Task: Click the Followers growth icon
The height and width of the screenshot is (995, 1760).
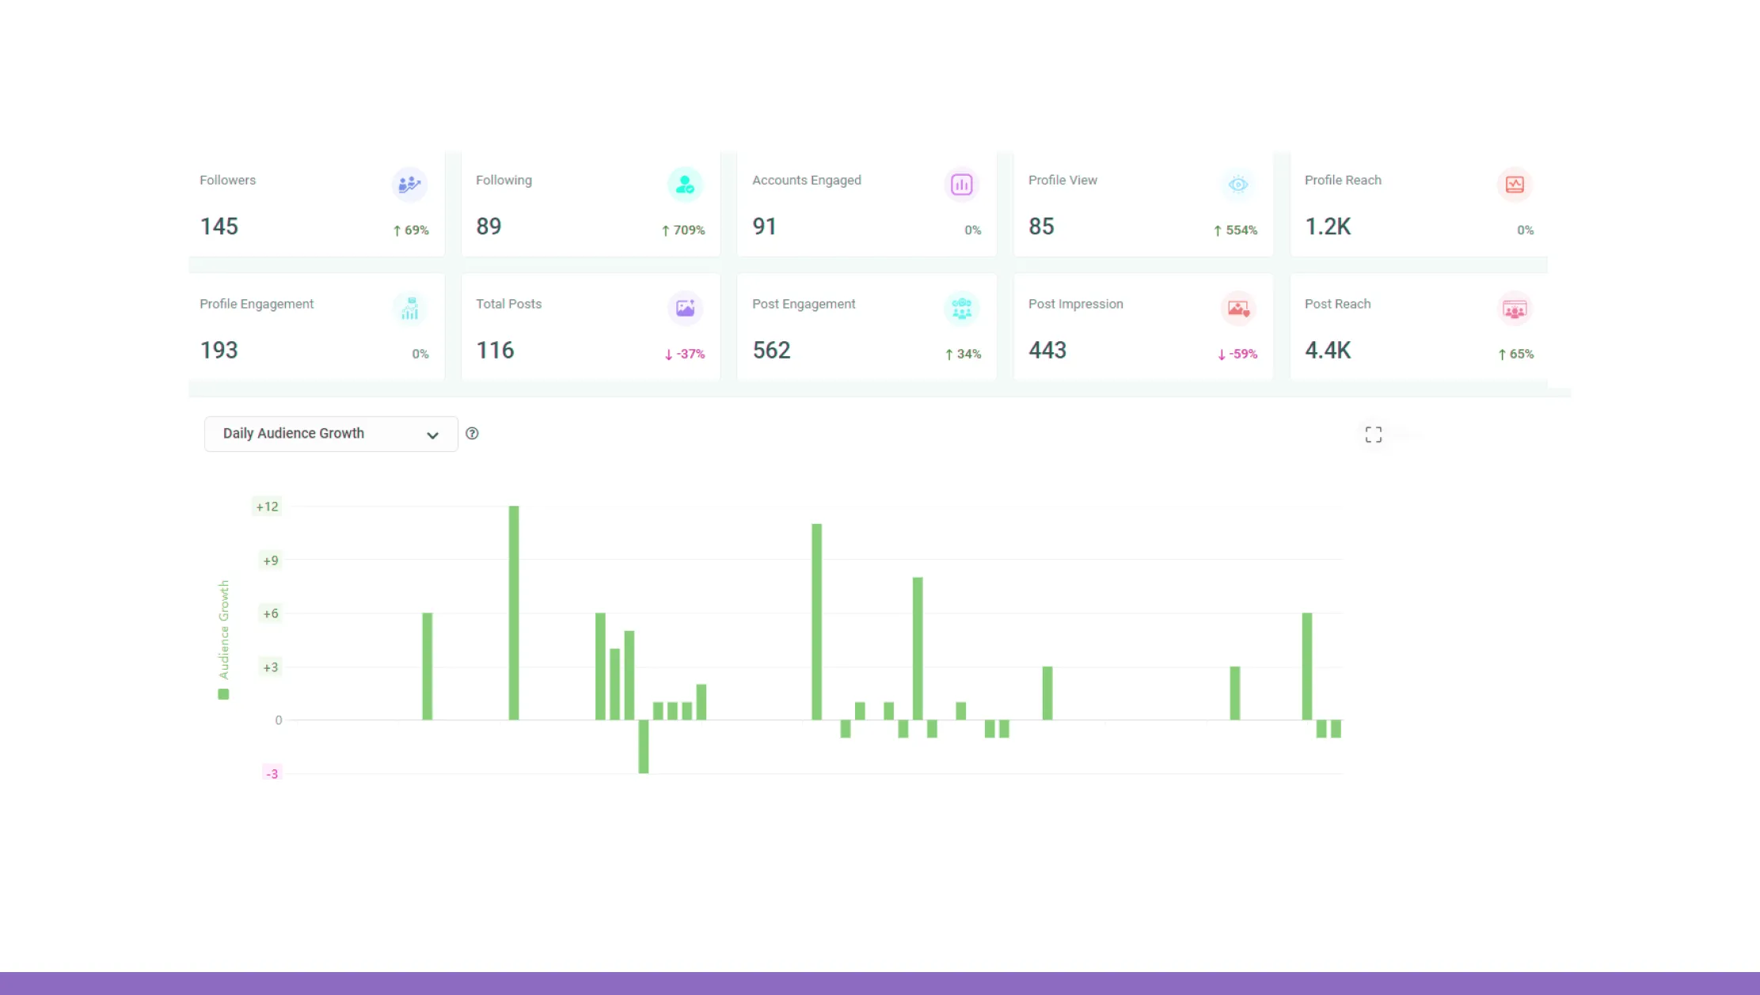Action: click(409, 184)
